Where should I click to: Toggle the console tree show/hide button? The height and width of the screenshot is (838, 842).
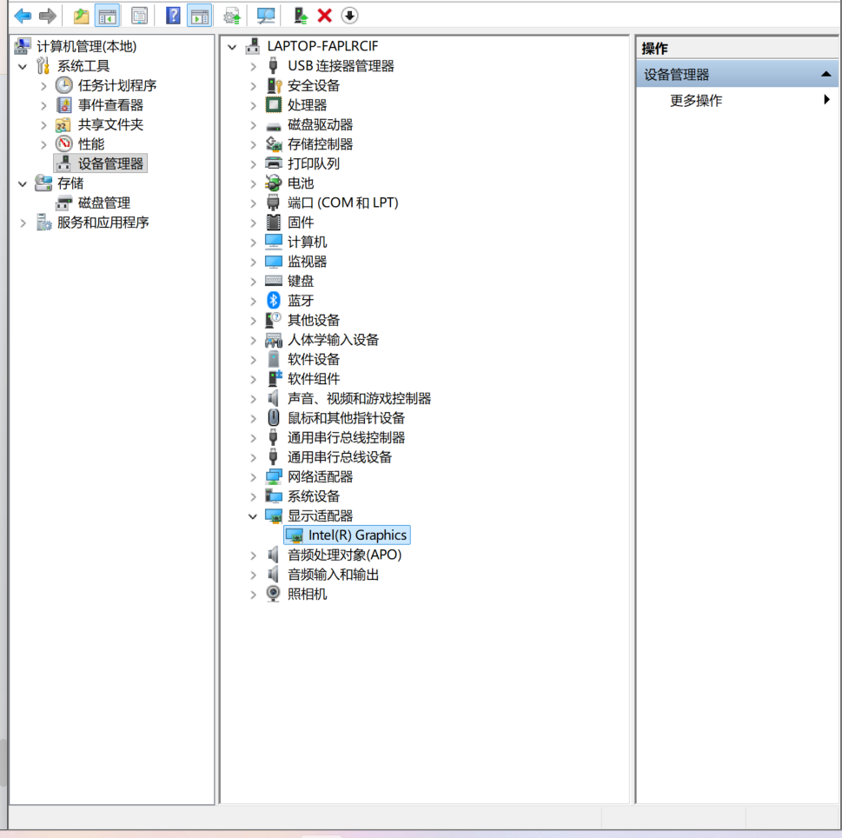coord(108,16)
